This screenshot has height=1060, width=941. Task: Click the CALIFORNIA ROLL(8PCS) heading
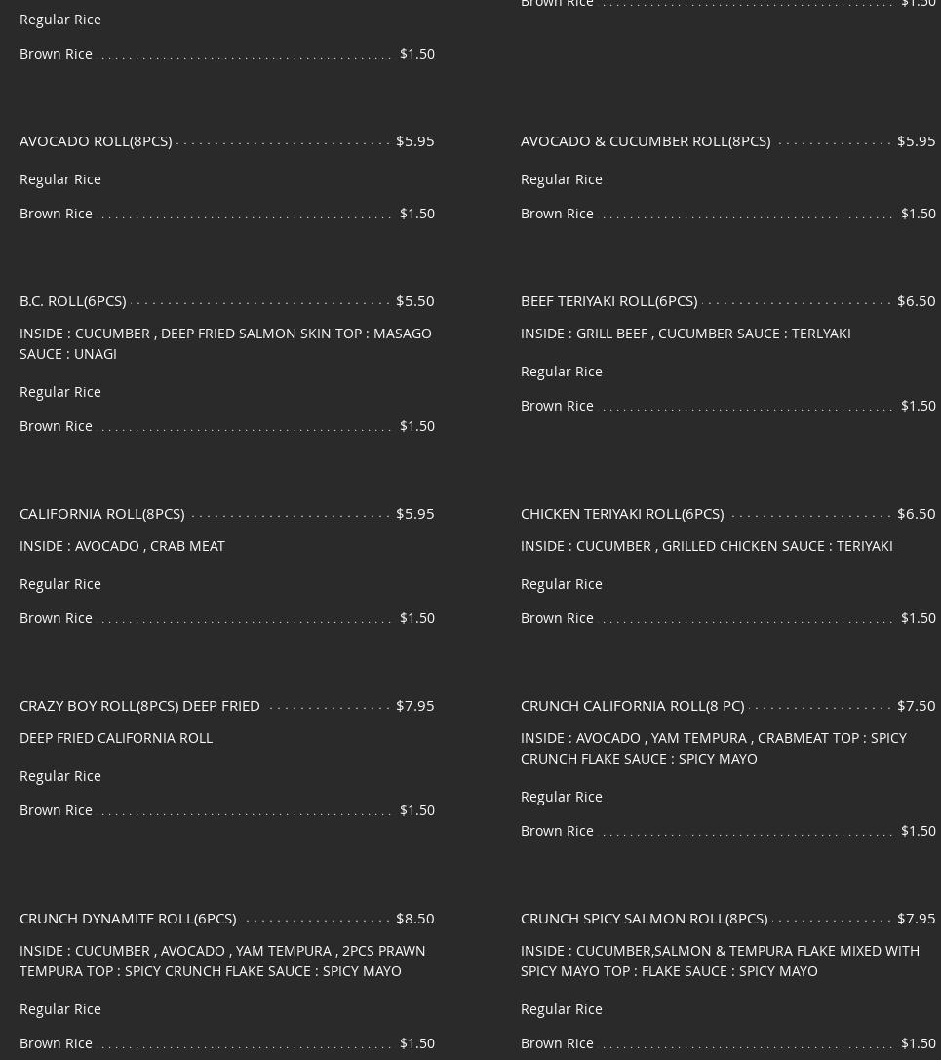pos(102,514)
